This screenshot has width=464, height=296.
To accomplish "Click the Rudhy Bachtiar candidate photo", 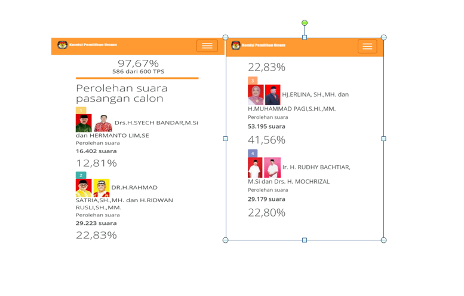I will 256,167.
